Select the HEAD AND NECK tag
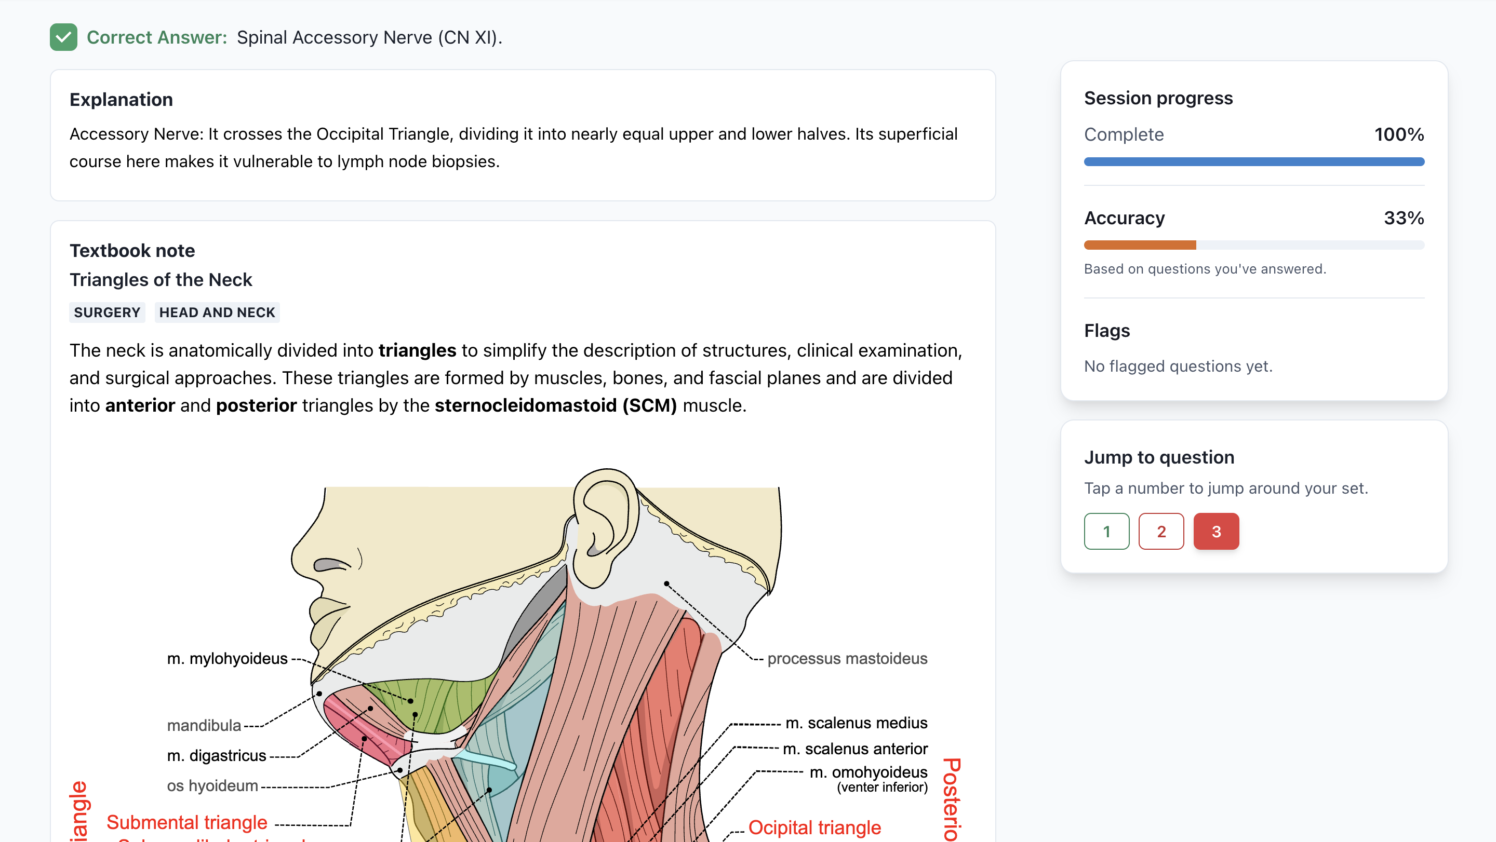This screenshot has width=1496, height=842. pos(217,312)
